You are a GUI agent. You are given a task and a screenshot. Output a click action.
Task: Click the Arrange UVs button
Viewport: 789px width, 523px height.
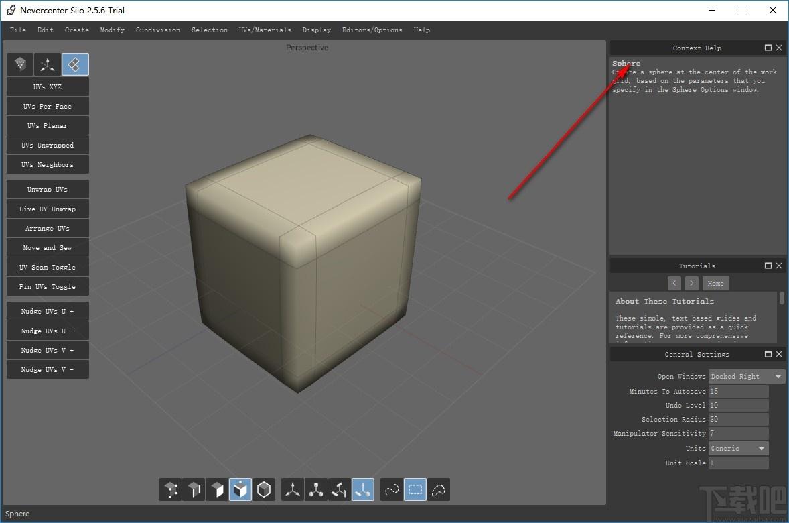point(48,228)
